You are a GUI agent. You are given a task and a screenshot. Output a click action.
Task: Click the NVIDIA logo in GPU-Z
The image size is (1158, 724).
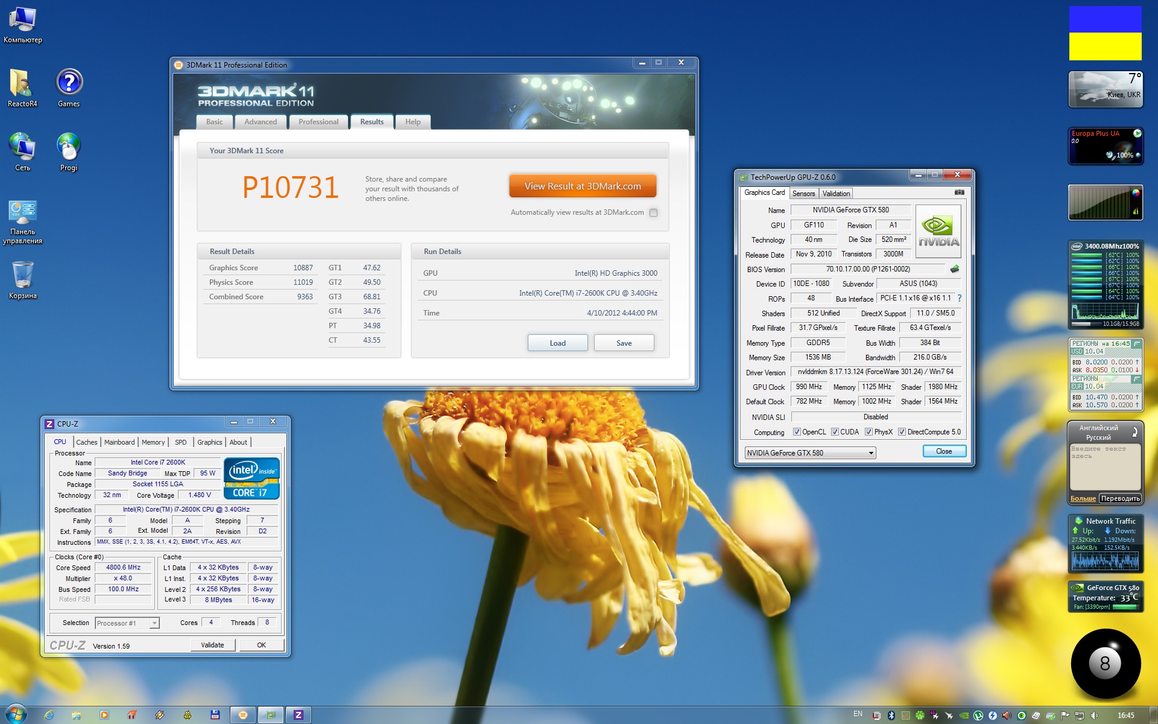point(938,231)
